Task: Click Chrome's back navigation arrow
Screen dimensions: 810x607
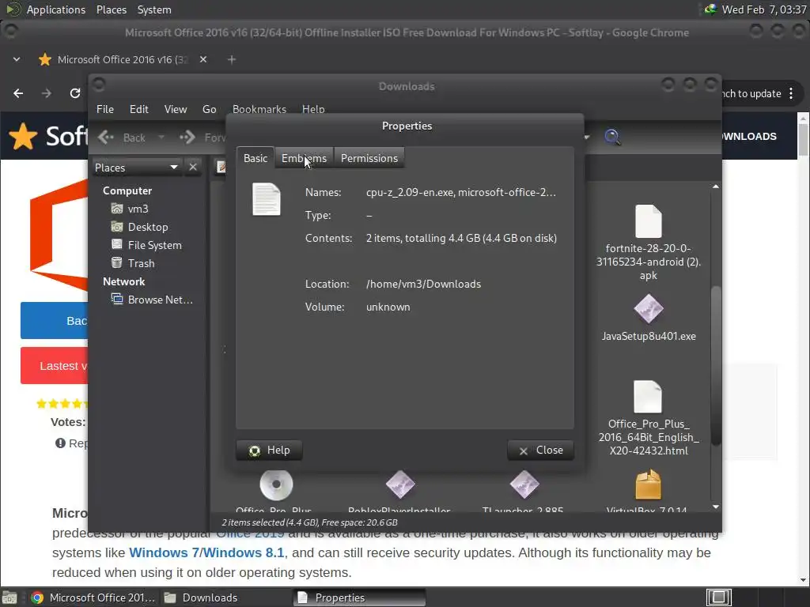Action: pos(18,93)
